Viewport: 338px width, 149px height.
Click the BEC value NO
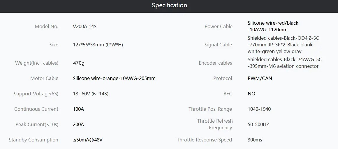click(251, 94)
